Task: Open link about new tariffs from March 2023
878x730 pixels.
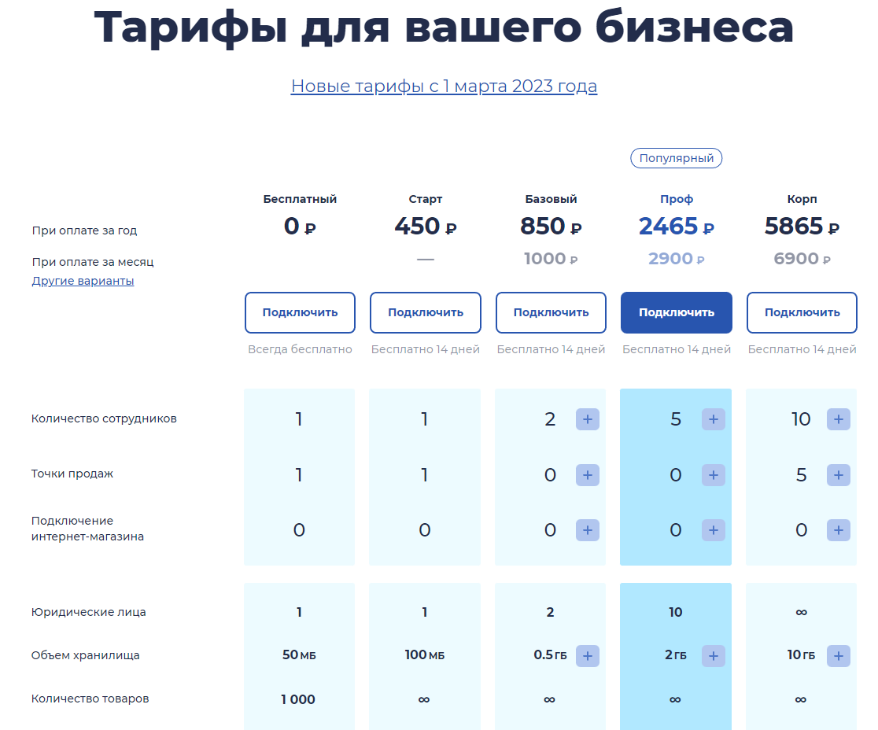Action: [445, 86]
